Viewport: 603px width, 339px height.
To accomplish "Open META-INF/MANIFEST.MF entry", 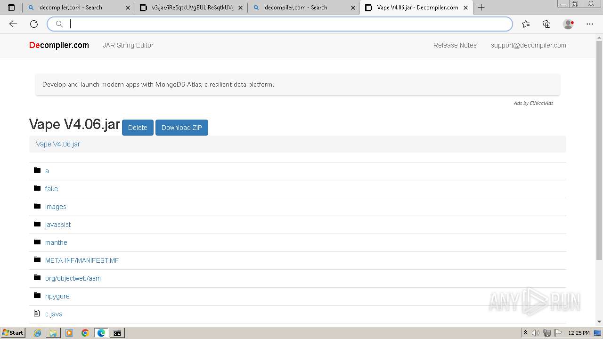I will [x=82, y=260].
